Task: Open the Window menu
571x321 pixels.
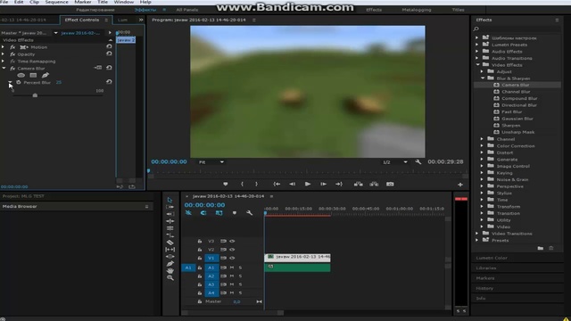Action: click(124, 2)
